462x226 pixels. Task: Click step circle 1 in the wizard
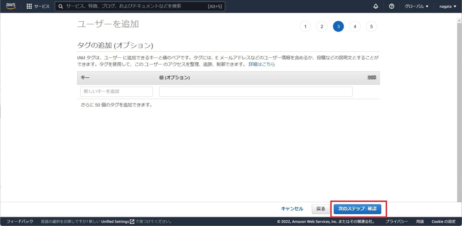pos(305,26)
